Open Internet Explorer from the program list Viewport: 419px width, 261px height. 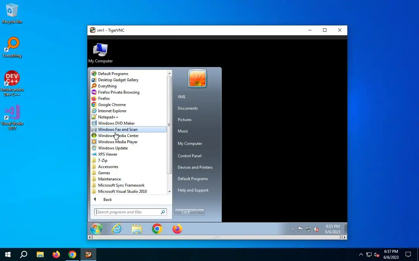click(129, 111)
